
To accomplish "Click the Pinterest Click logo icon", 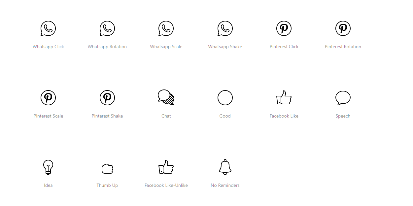I will (284, 28).
